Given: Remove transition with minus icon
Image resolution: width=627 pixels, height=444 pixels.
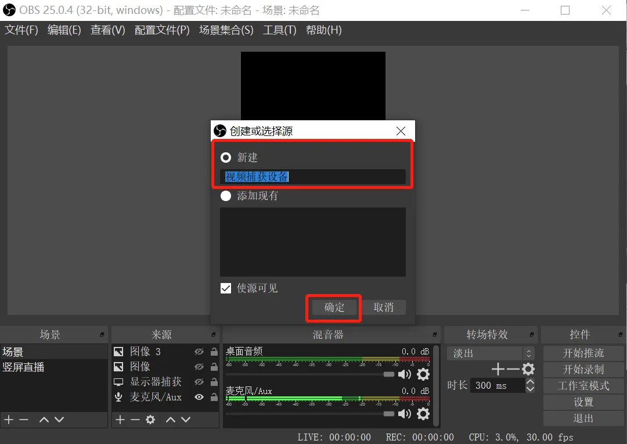Looking at the screenshot, I should 513,369.
